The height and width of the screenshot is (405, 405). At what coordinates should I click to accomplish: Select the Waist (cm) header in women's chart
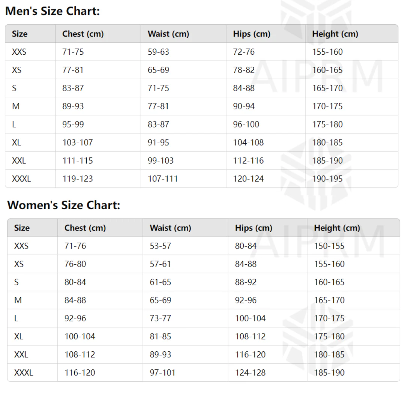coord(170,228)
